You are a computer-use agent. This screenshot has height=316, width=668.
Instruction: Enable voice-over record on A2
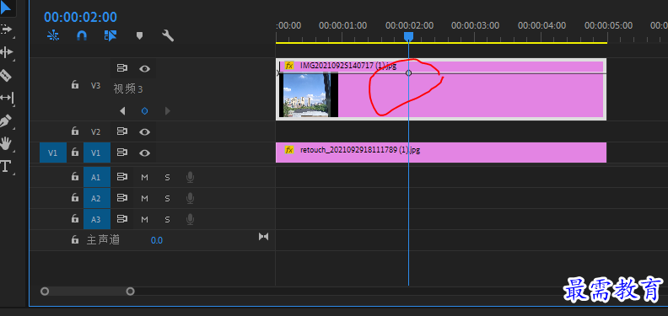pos(190,199)
